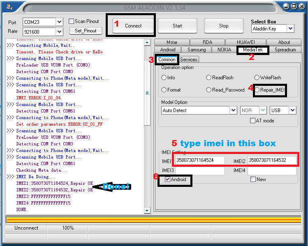The width and height of the screenshot is (308, 246).
Task: Click the empty IMEI3 input field
Action: [200, 171]
